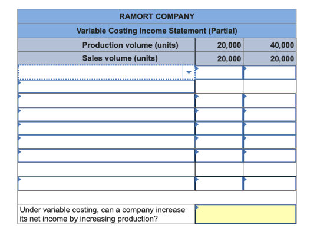Click the yellow answer cell for variable costing question
Image resolution: width=330 pixels, height=238 pixels.
click(246, 214)
